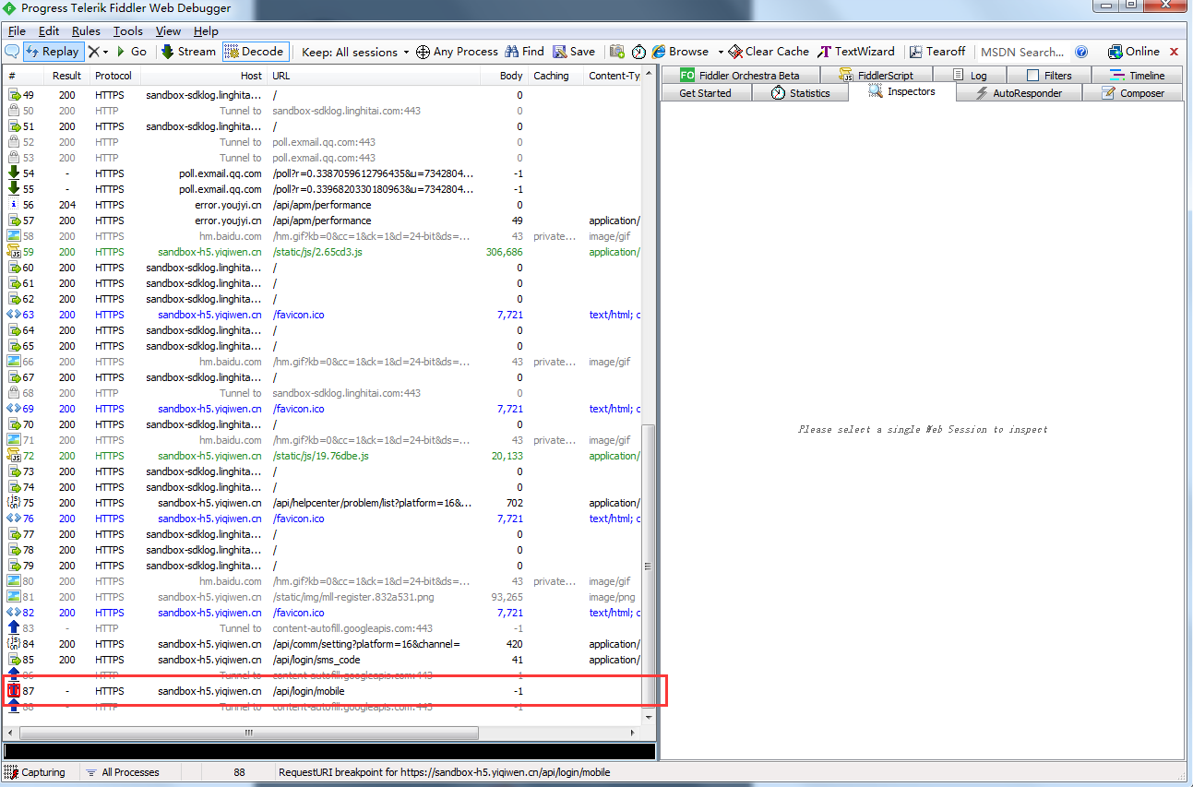Open the Filters tab

pos(1049,76)
